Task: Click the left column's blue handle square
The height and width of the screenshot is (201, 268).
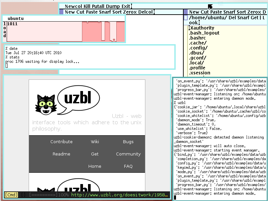Action: (x=61, y=12)
